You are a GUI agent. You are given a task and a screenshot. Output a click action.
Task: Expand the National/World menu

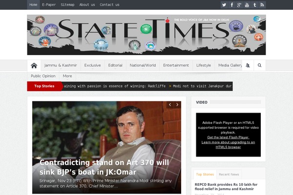point(143,65)
